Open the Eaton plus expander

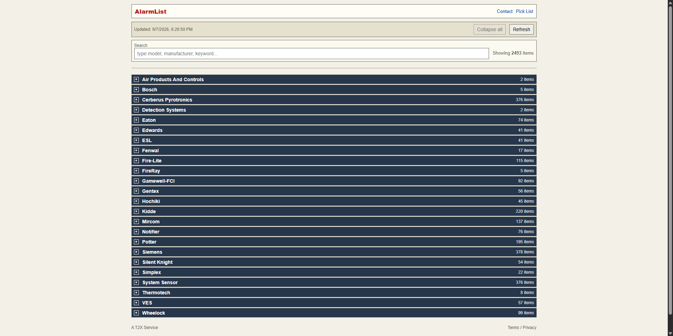(x=136, y=120)
